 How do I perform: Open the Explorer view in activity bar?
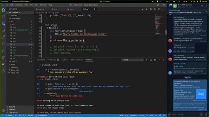[x=3, y=10]
